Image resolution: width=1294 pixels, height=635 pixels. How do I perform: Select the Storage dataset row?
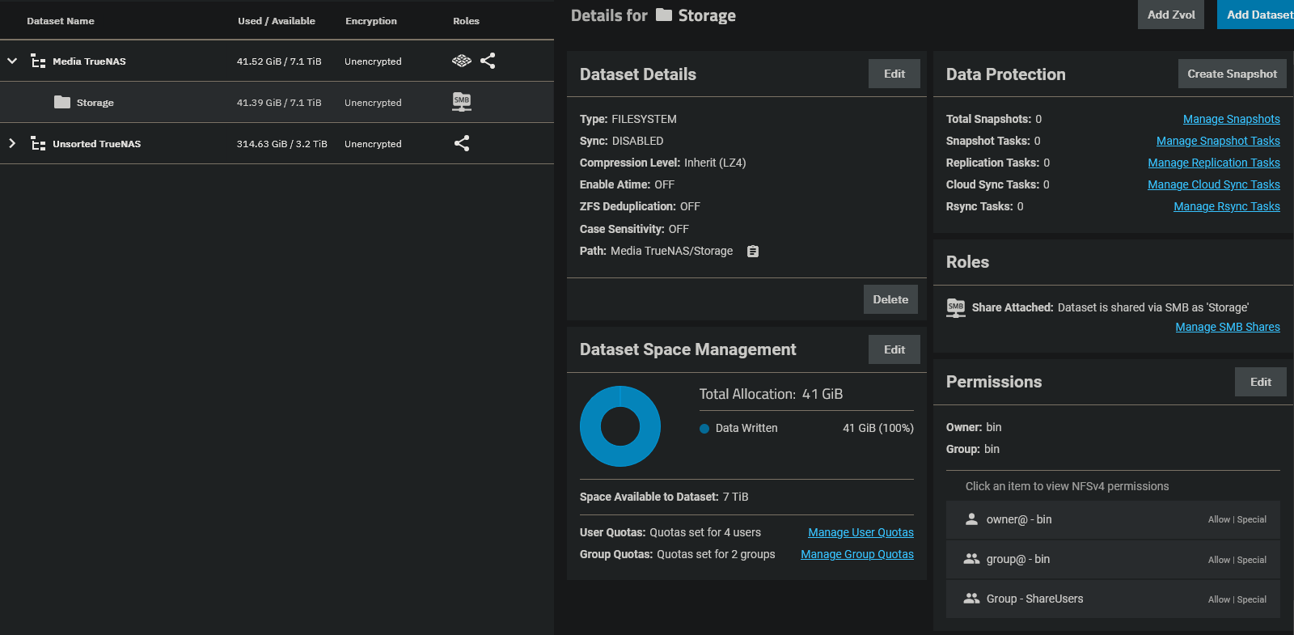(277, 102)
